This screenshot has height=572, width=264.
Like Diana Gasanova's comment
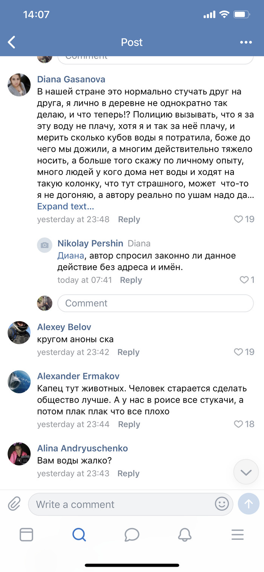pyautogui.click(x=238, y=219)
